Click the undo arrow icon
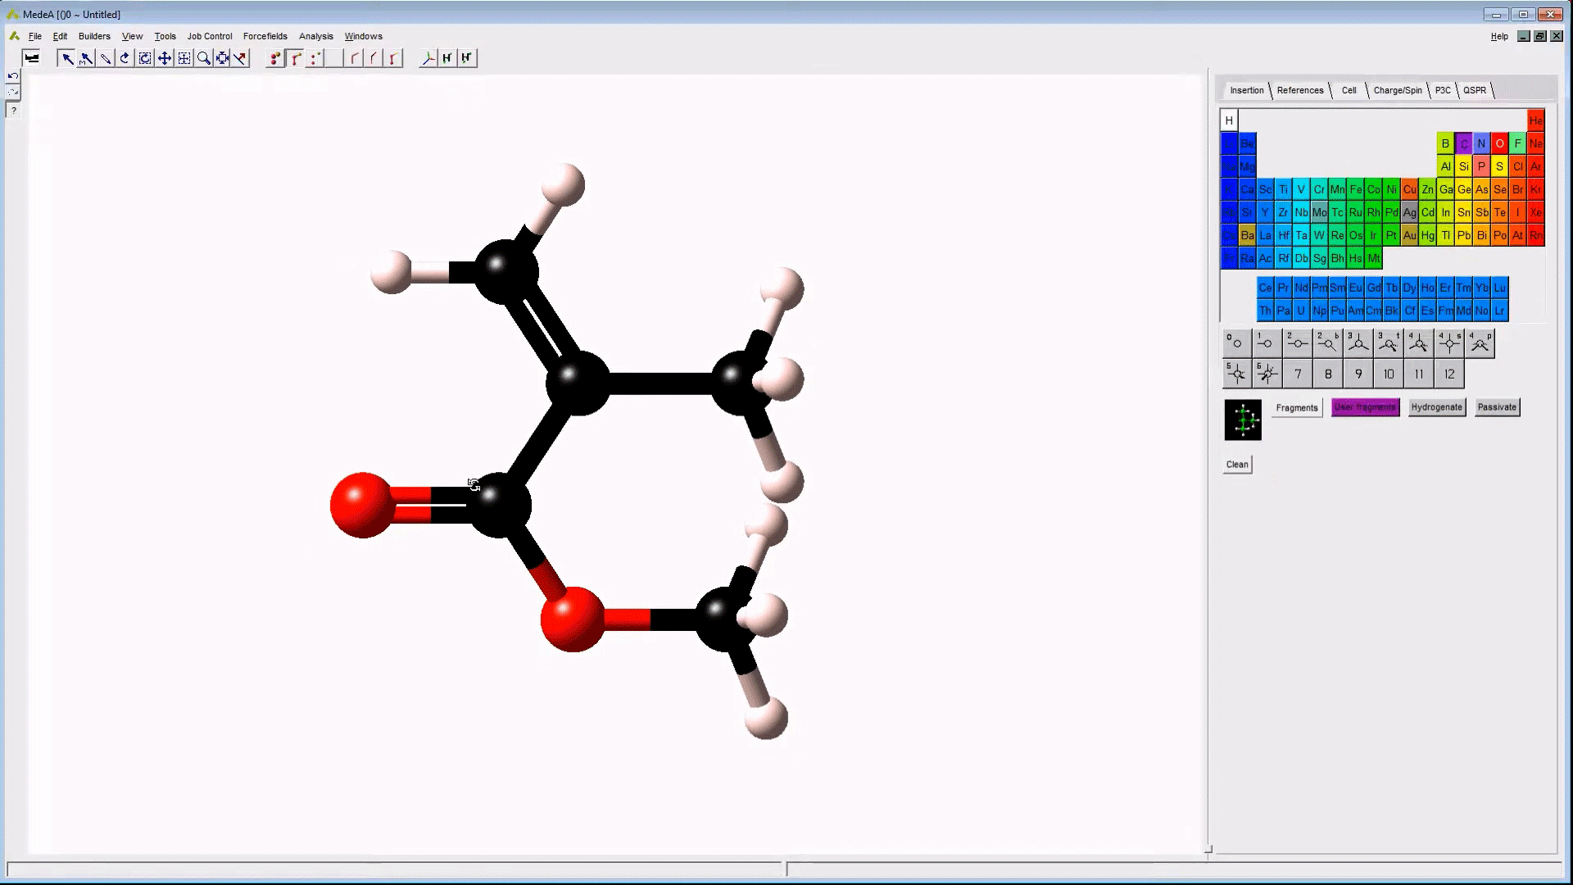Image resolution: width=1573 pixels, height=885 pixels. pos(13,76)
